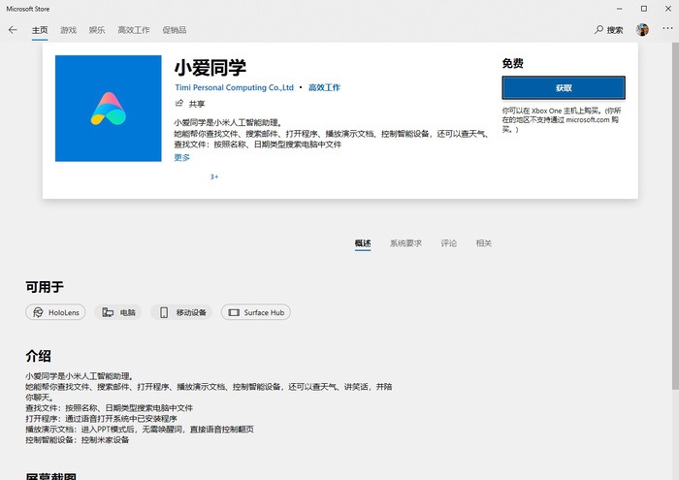Open the 促销品 tab
The width and height of the screenshot is (679, 480).
(174, 30)
